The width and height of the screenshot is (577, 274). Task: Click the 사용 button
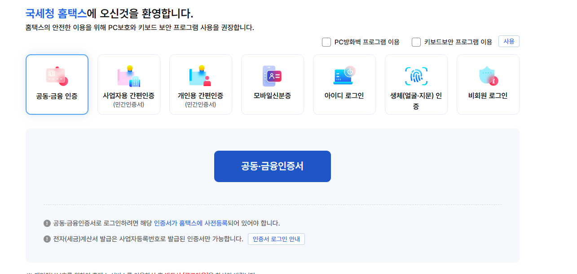click(509, 41)
